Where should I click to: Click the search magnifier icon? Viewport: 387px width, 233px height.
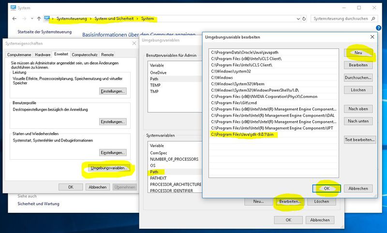click(x=373, y=19)
